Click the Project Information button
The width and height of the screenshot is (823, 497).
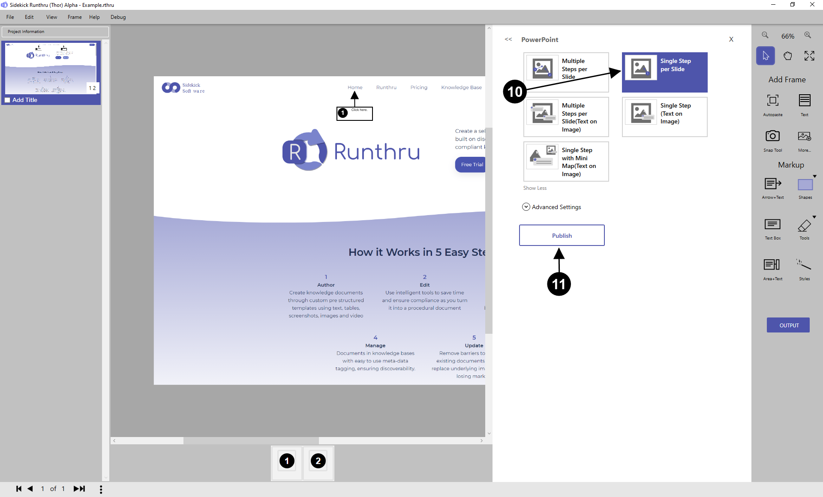[x=55, y=32]
